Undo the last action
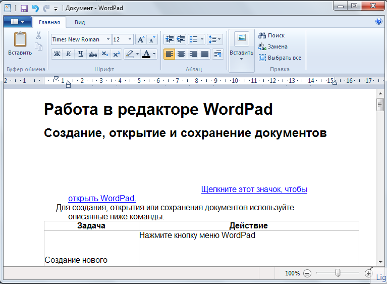 click(35, 8)
